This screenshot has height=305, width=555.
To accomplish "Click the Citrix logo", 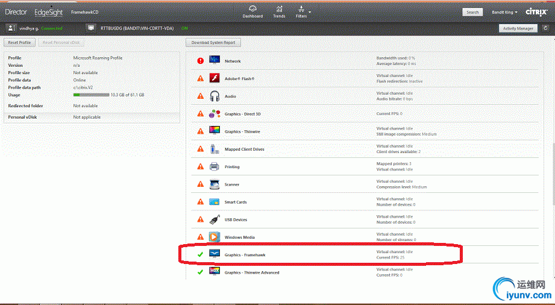I will point(536,12).
